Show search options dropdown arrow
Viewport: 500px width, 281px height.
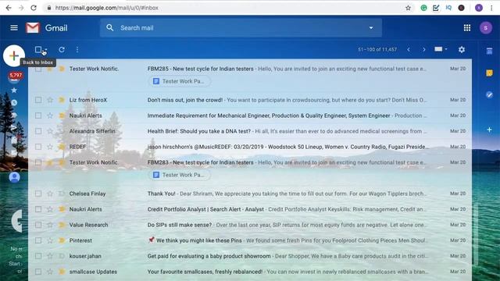pos(371,28)
